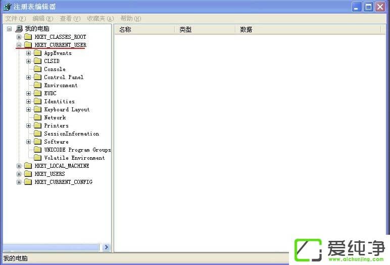
Task: Open the 收藏夹(A) menu
Action: [x=101, y=19]
